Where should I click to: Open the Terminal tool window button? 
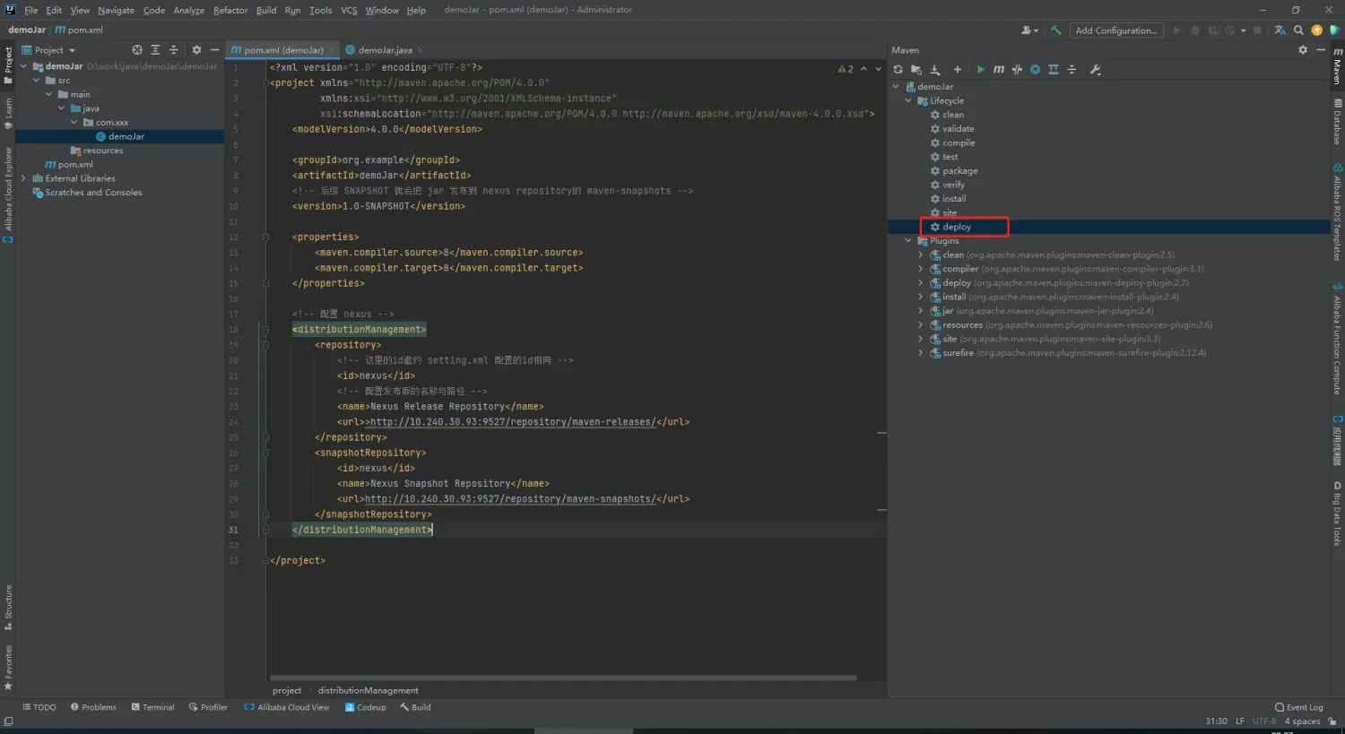(x=152, y=707)
